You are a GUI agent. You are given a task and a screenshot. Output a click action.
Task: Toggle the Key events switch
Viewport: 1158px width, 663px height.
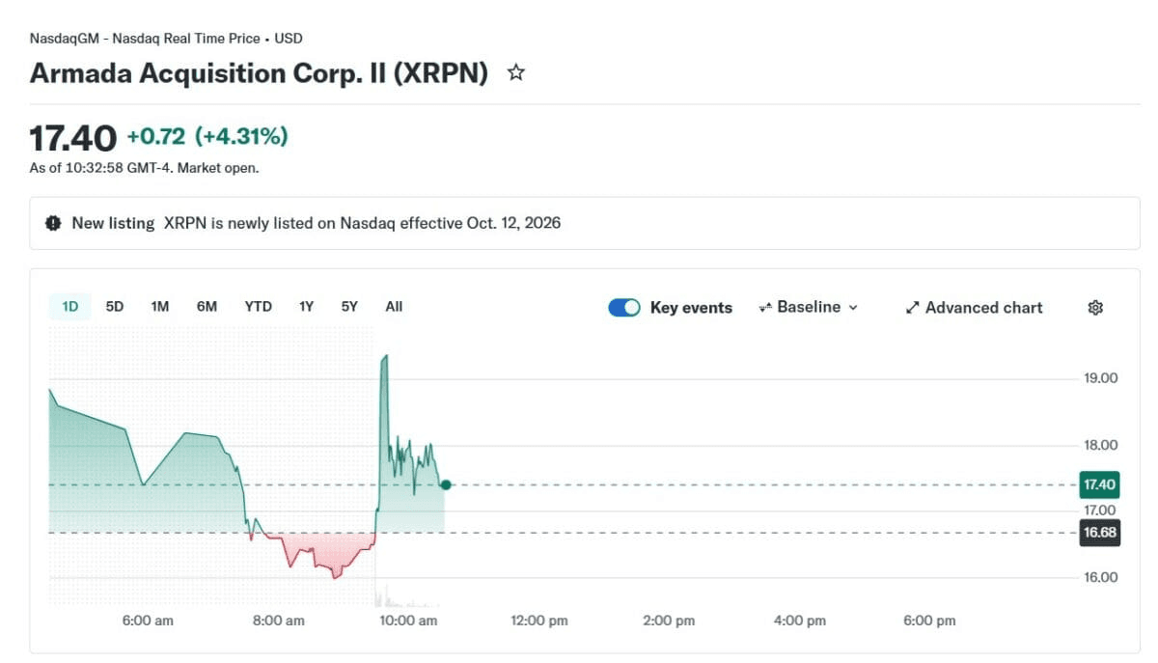(624, 308)
